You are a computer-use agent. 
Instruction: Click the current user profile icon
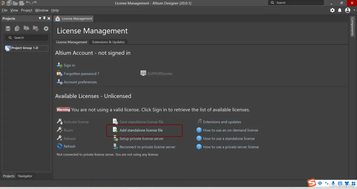pos(348,10)
